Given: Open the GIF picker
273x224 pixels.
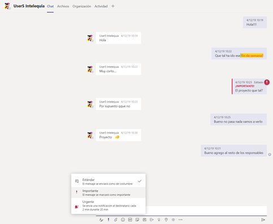Looking at the screenshot, I should tap(130, 219).
